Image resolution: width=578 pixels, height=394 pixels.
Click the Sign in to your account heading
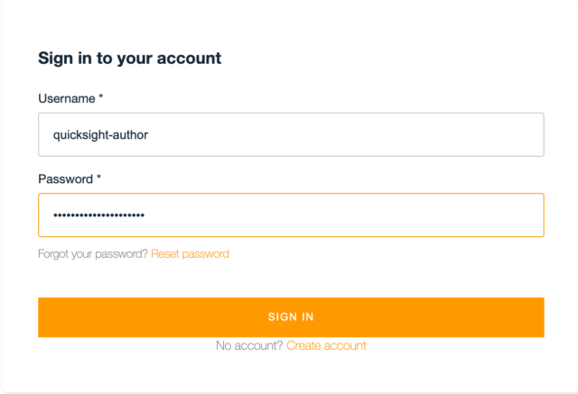[x=130, y=58]
